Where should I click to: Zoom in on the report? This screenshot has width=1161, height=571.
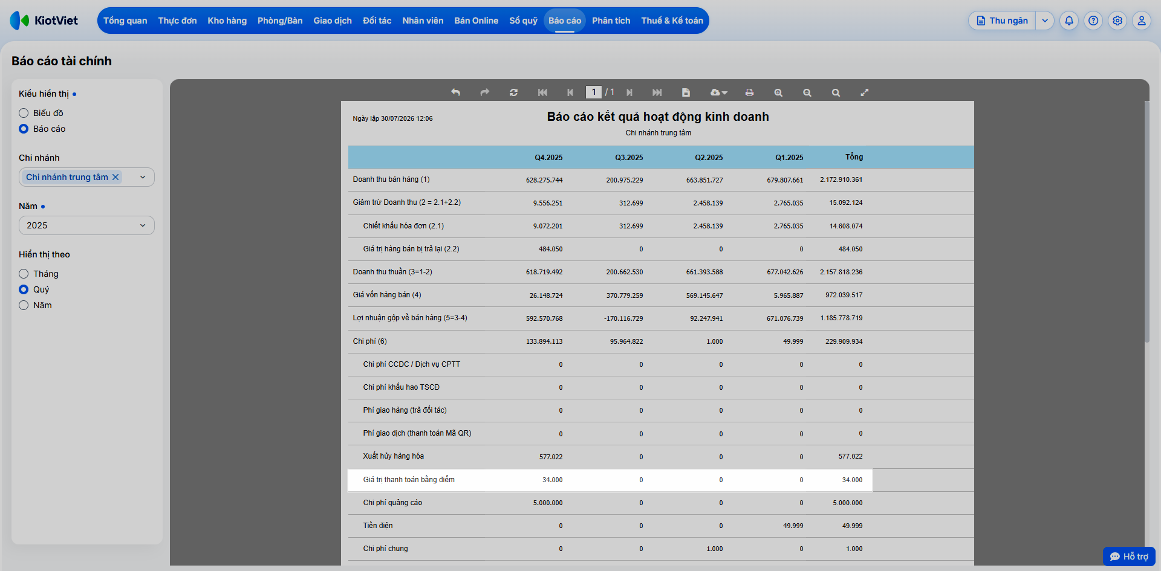(x=778, y=92)
